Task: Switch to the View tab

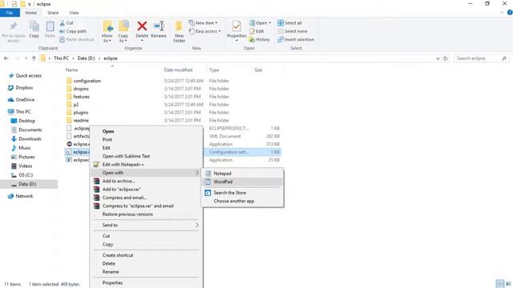Action: click(74, 13)
